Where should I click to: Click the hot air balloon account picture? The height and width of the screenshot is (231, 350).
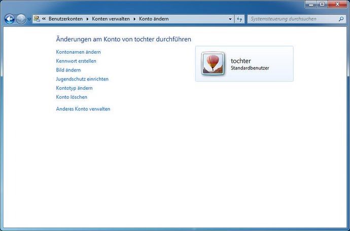pos(213,64)
